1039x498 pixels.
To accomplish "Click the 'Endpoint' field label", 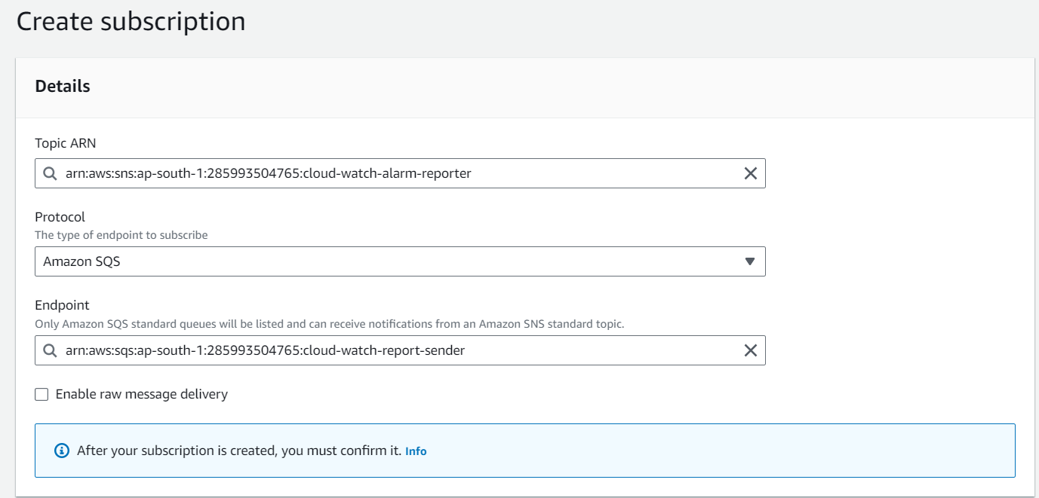I will pos(63,305).
